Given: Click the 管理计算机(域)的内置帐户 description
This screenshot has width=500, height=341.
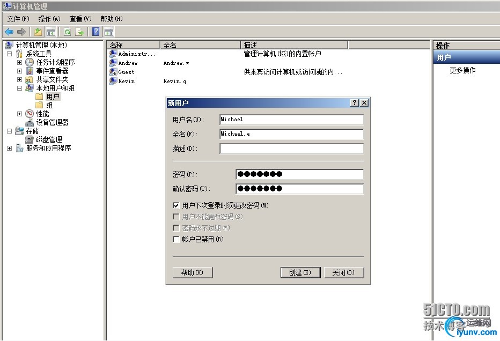Looking at the screenshot, I should (283, 54).
